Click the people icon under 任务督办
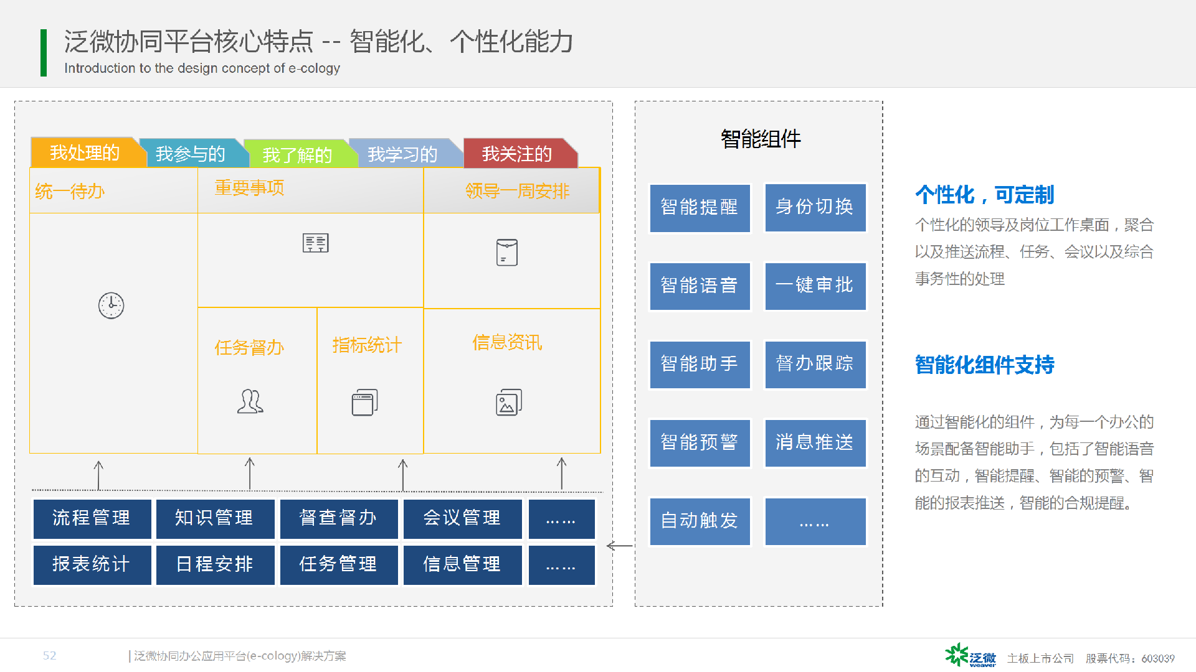1196x672 pixels. tap(250, 401)
